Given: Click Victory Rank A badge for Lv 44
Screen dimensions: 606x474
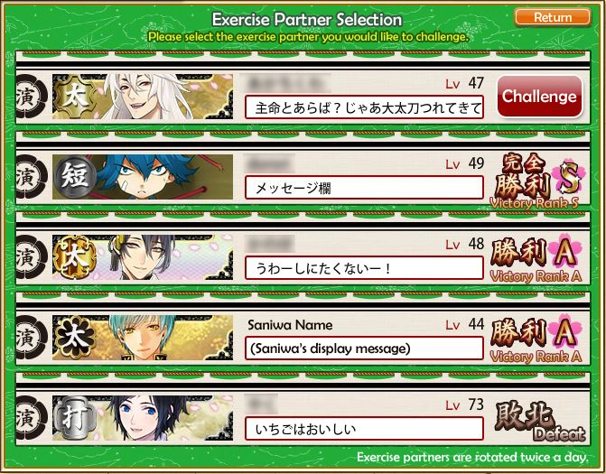Looking at the screenshot, I should pyautogui.click(x=536, y=339).
